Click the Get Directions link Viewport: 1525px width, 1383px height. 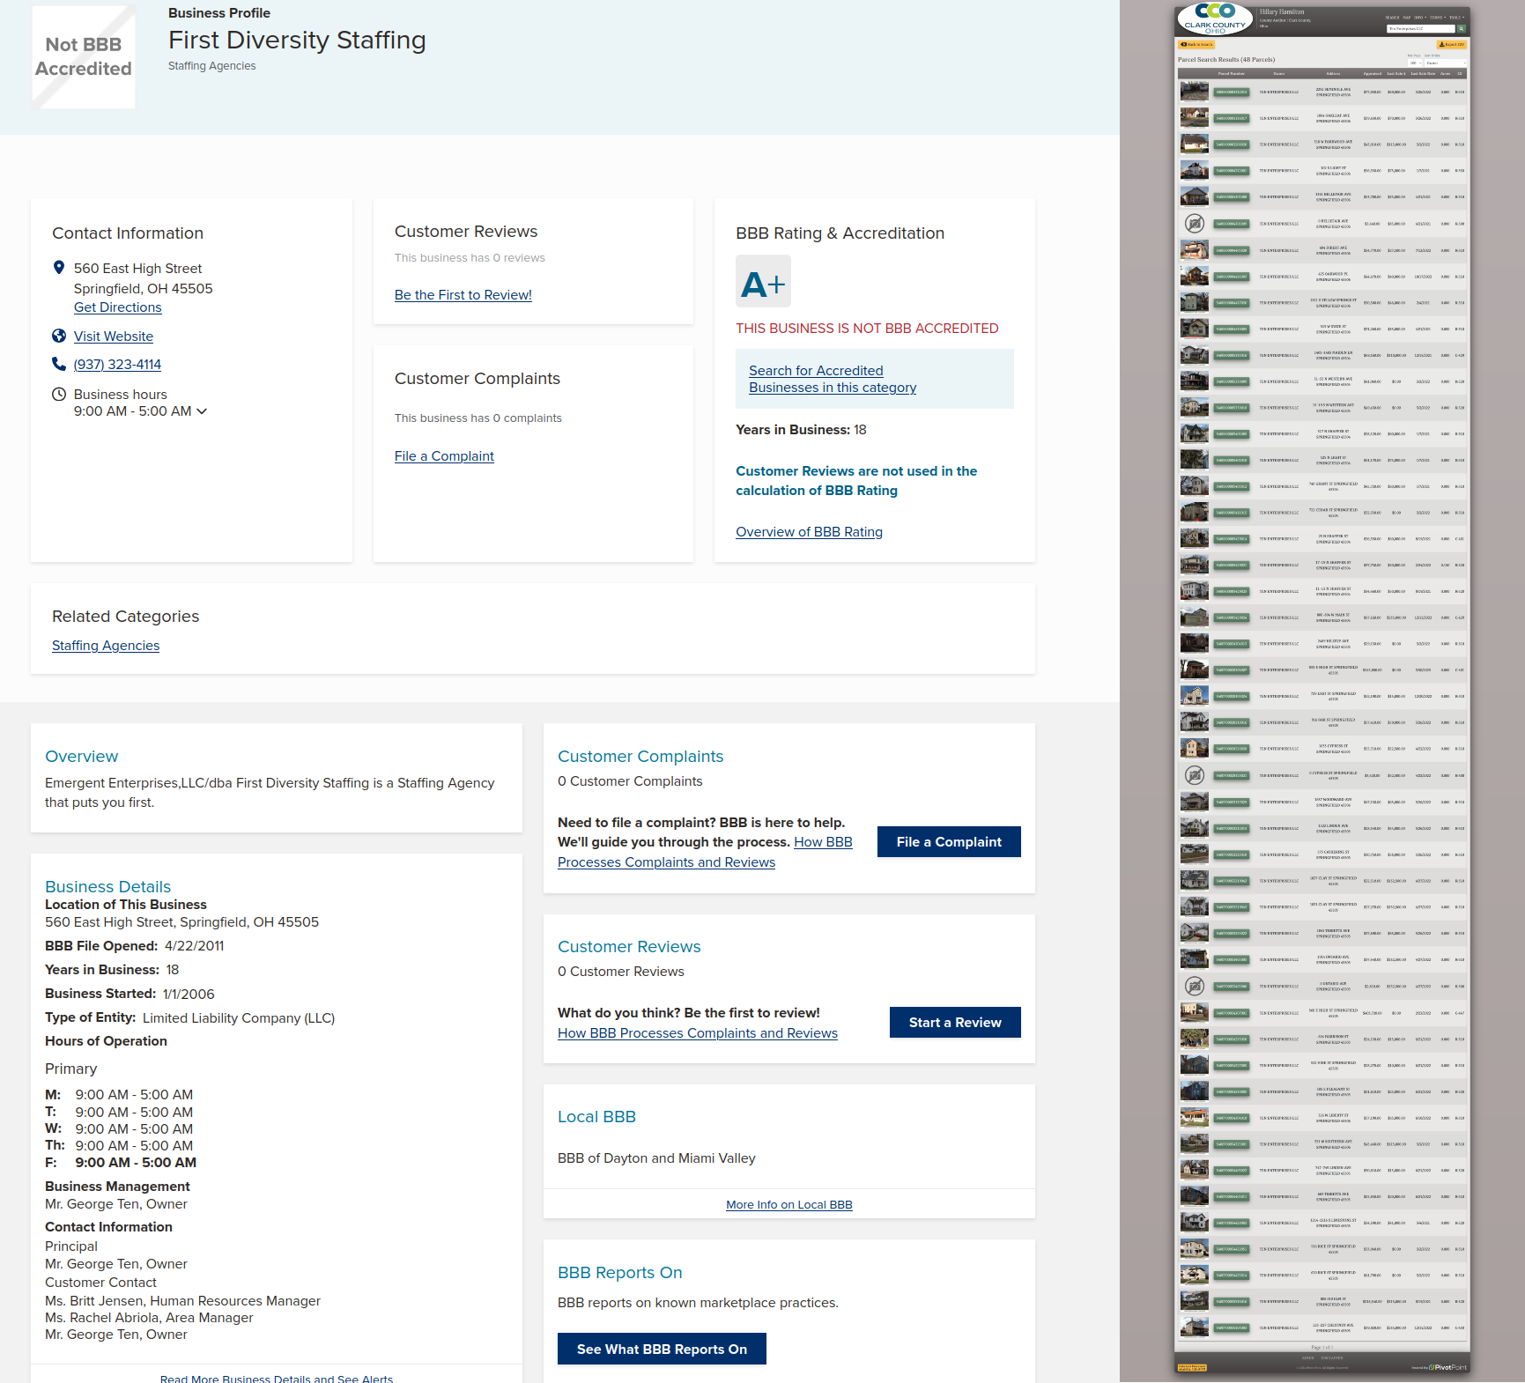tap(118, 307)
